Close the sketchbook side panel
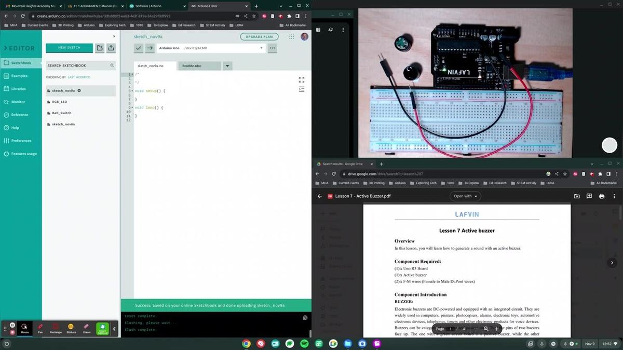Image resolution: width=623 pixels, height=350 pixels. [x=114, y=36]
